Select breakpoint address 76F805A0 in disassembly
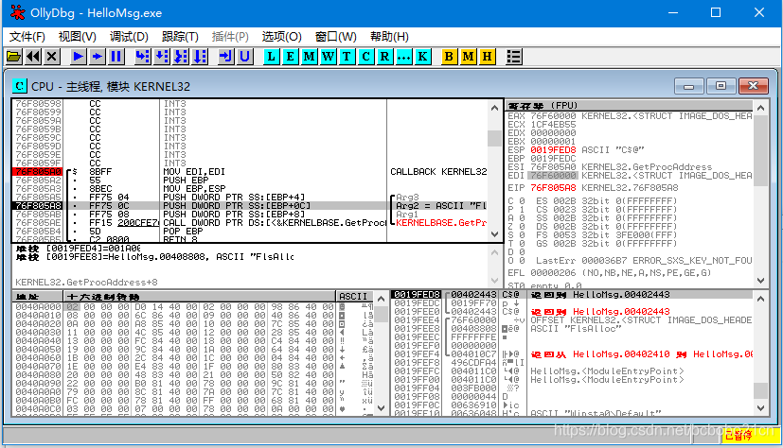The height and width of the screenshot is (448, 783). [x=38, y=171]
